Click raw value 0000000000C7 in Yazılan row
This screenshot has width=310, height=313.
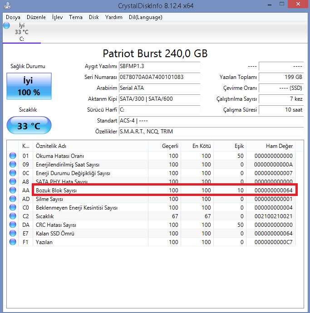pyautogui.click(x=273, y=242)
